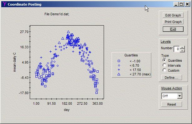192x124 pixels.
Task: Select the Quantiles radio button
Action: click(164, 60)
